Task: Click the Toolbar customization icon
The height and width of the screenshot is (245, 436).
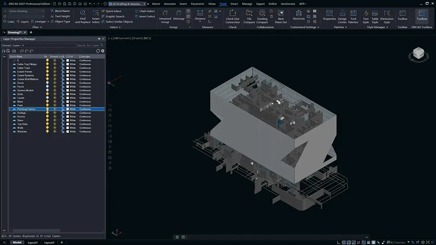Action: click(x=402, y=15)
